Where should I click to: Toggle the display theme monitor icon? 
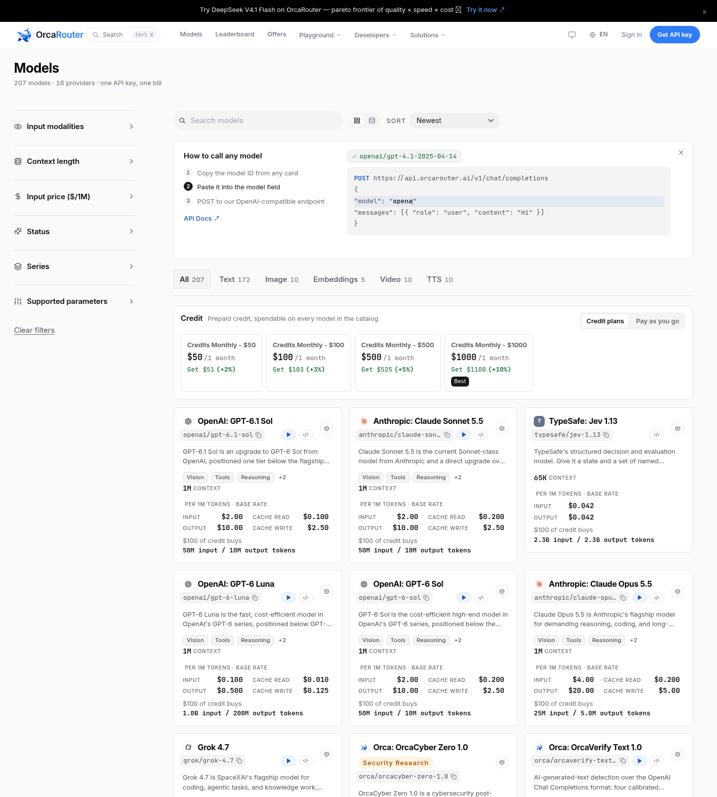[x=572, y=35]
